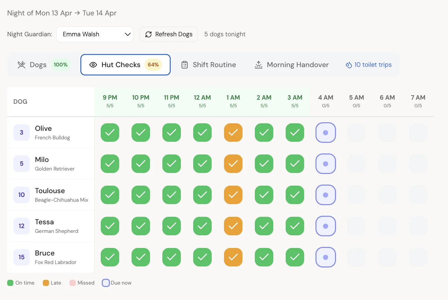The height and width of the screenshot is (300, 448).
Task: Open the Night Guardian dropdown
Action: coord(95,34)
